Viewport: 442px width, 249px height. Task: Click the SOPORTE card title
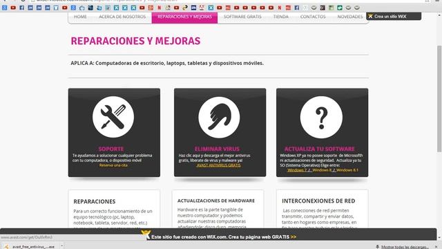tap(111, 149)
